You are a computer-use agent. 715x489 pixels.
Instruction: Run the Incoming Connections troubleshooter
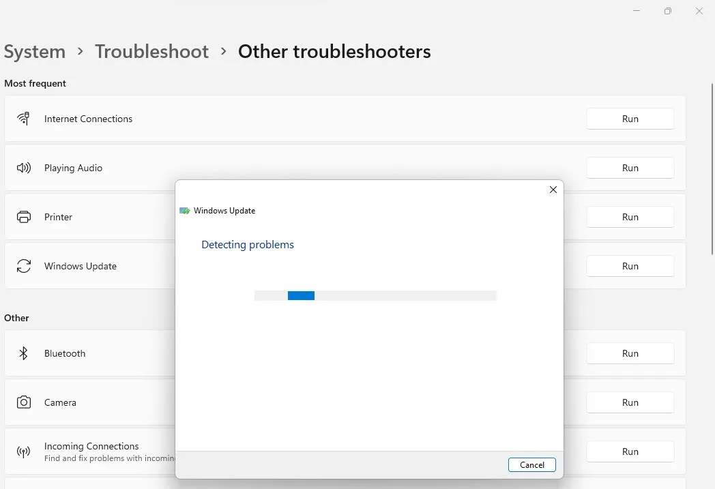coord(630,451)
